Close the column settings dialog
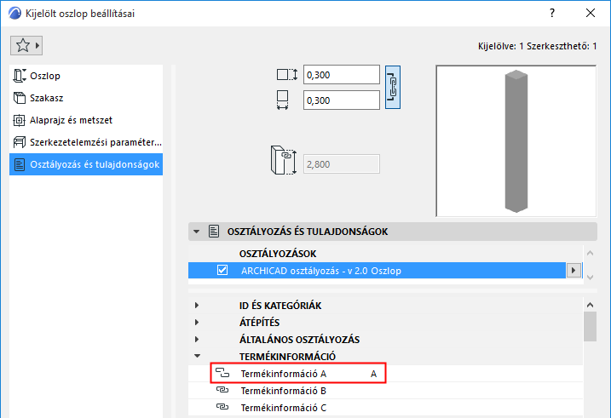This screenshot has width=611, height=418. pyautogui.click(x=591, y=14)
